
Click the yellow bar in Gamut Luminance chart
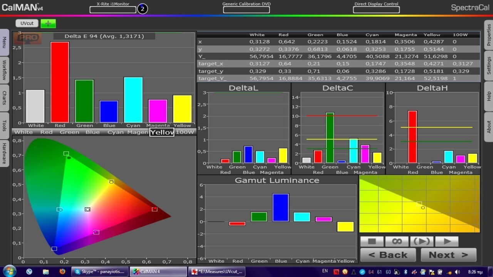[x=345, y=227]
